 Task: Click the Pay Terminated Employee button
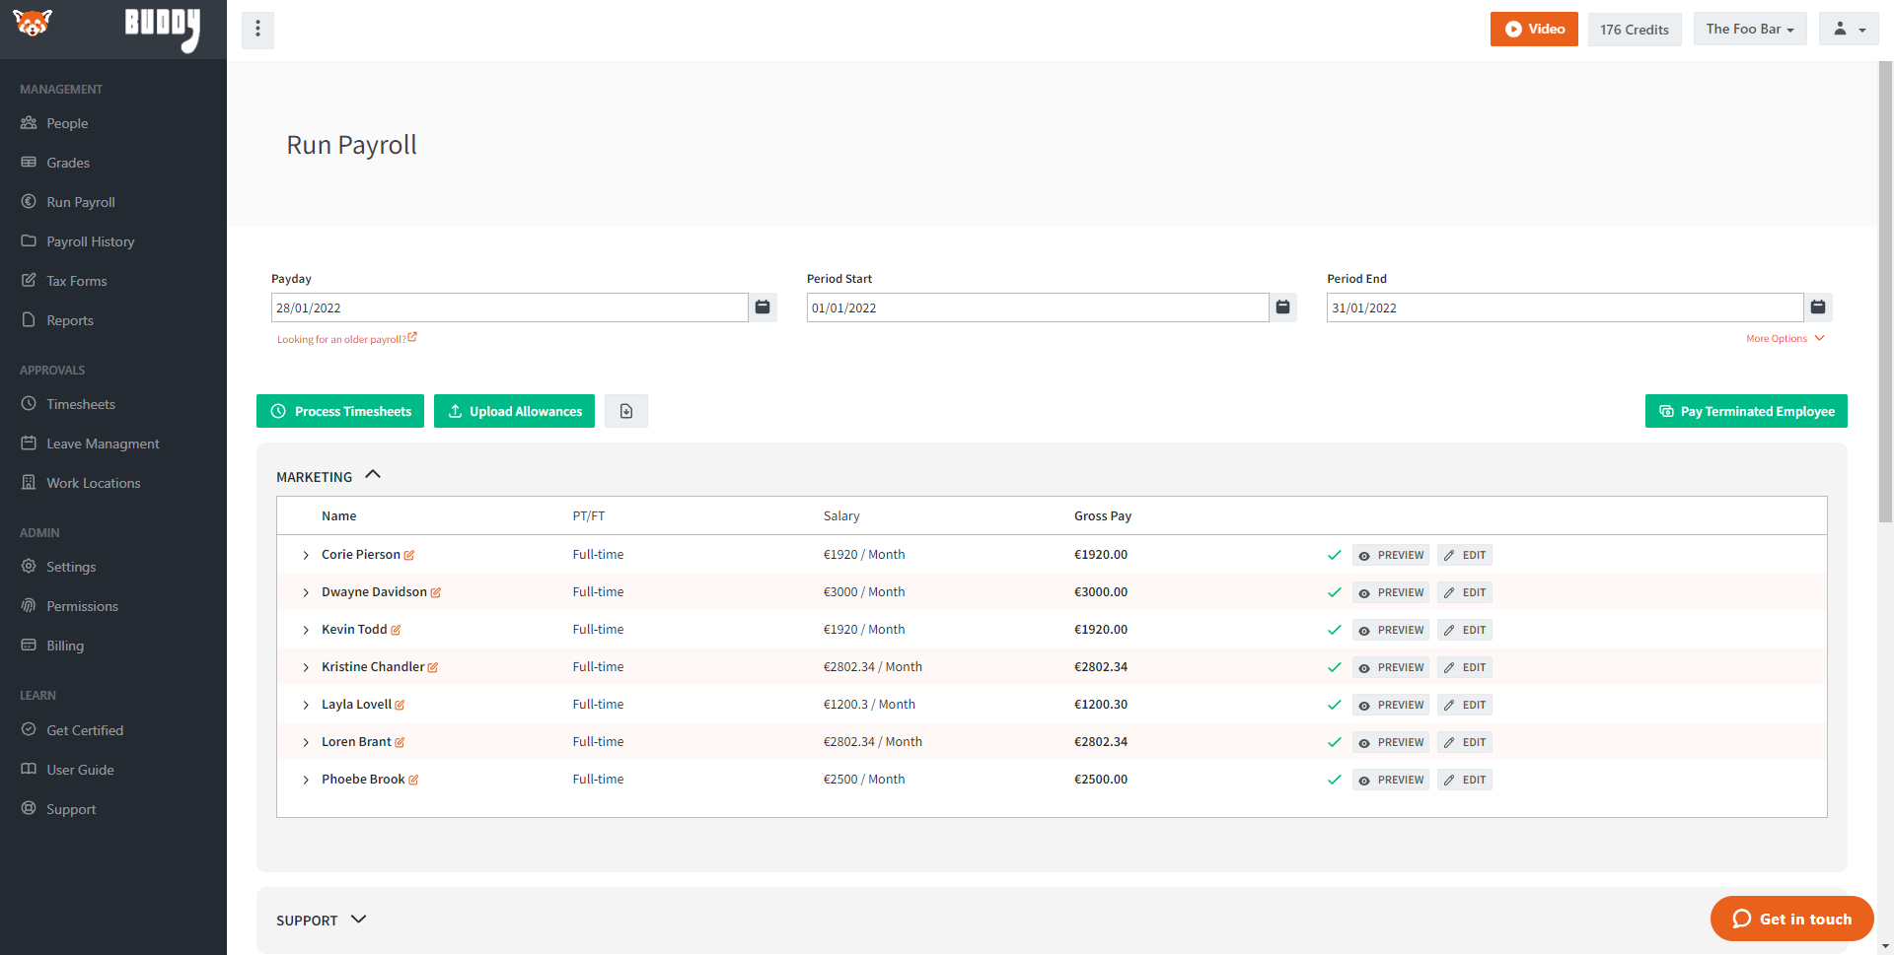pos(1746,411)
